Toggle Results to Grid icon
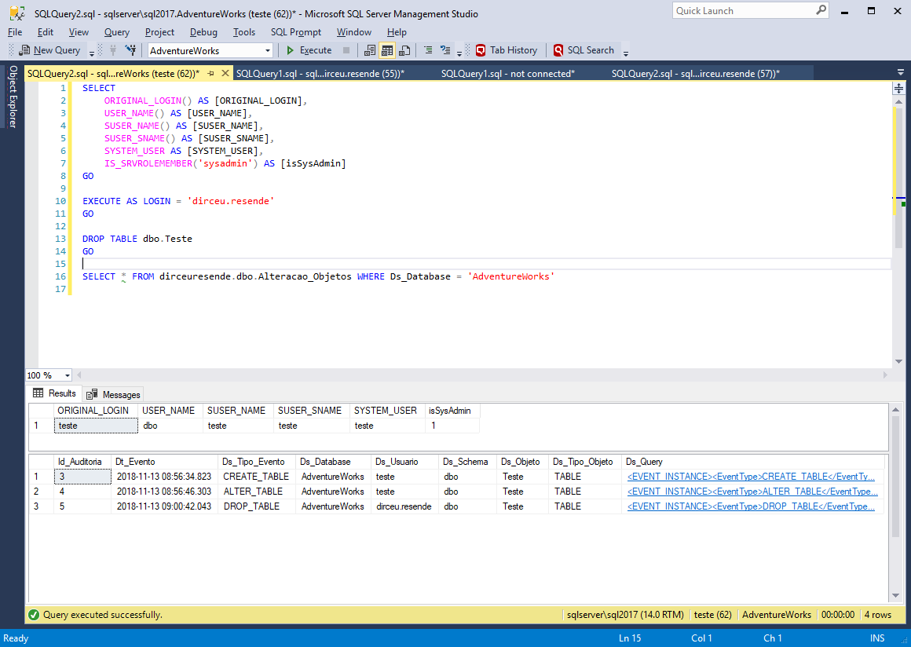Image resolution: width=911 pixels, height=647 pixels. pyautogui.click(x=387, y=50)
